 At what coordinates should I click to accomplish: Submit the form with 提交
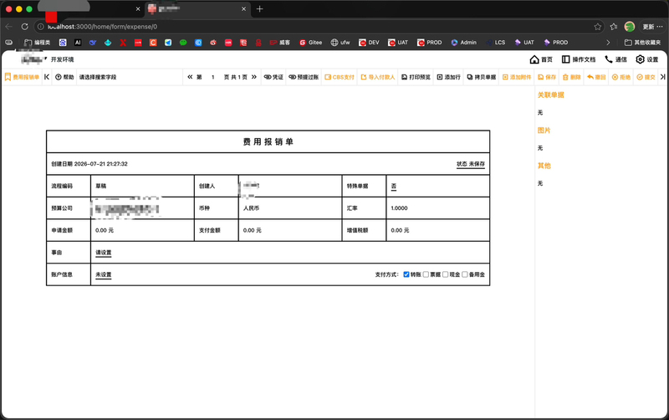point(646,77)
